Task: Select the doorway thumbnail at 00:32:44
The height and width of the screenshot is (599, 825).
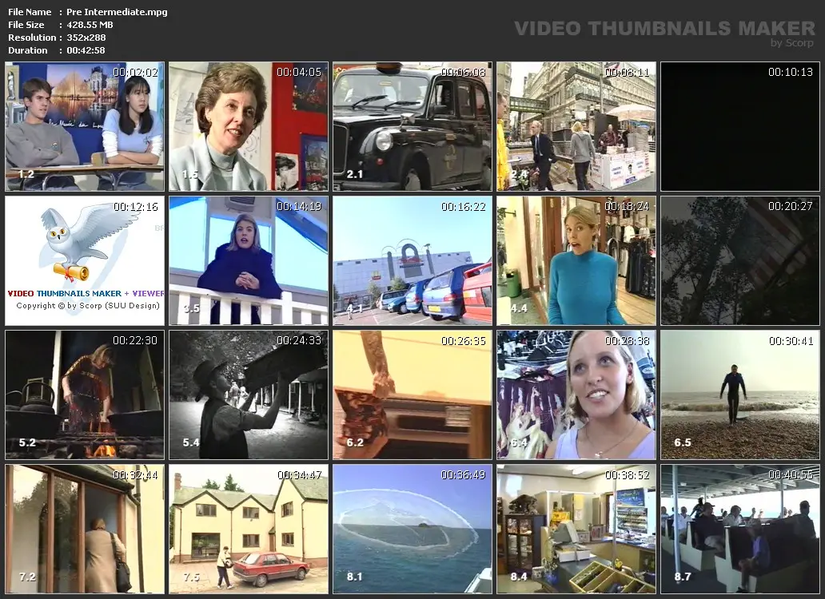Action: (x=85, y=529)
